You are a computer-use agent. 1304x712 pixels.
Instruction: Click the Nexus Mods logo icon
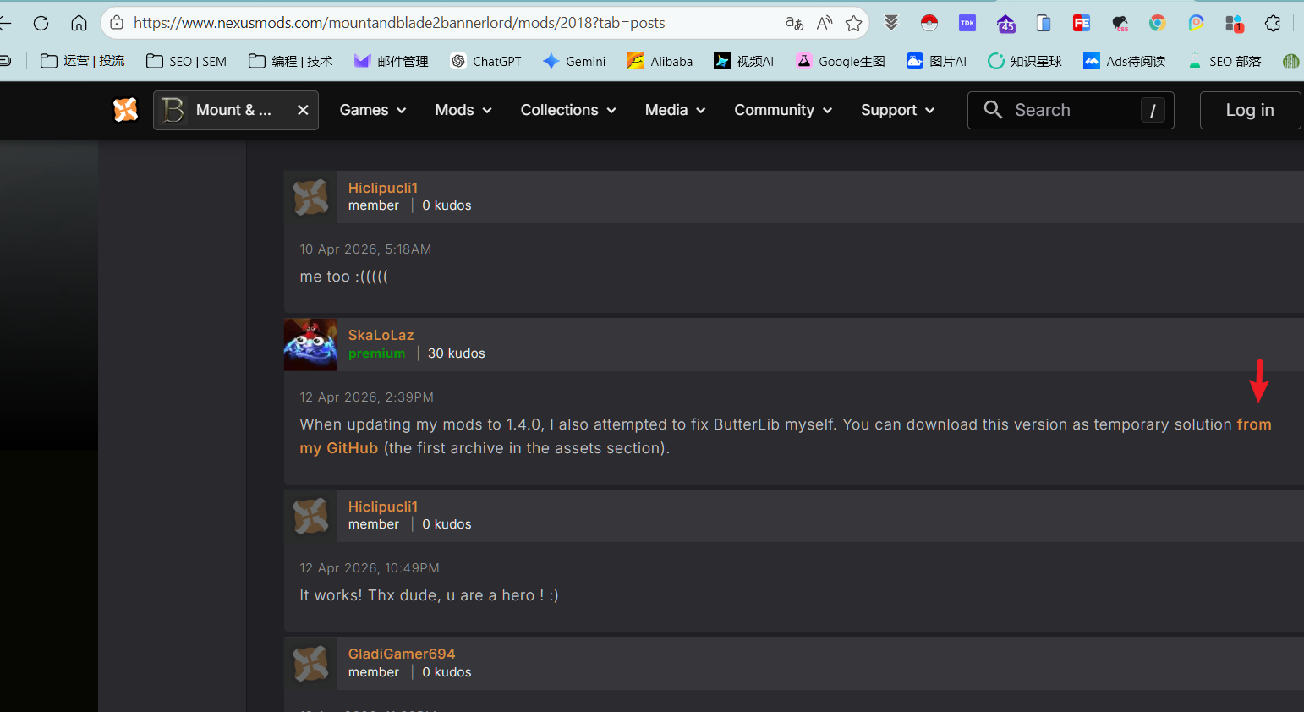(x=125, y=110)
